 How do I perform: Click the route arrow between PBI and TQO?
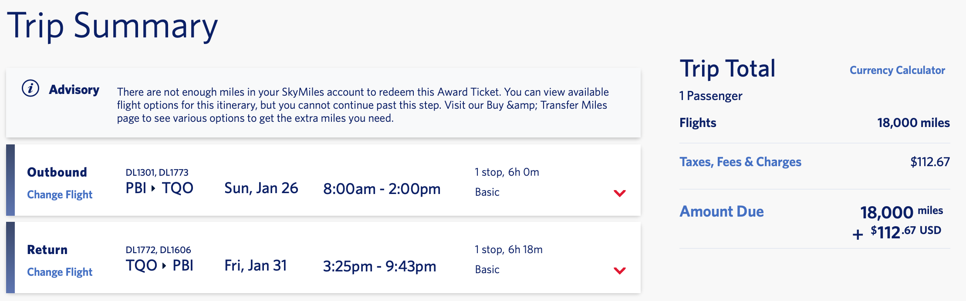[153, 188]
